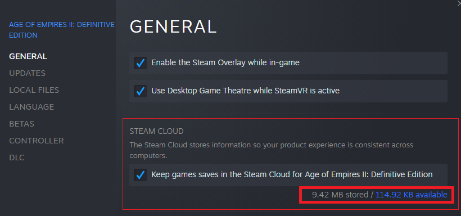Switch to the Local Files tab
The image size is (461, 216).
tap(34, 90)
